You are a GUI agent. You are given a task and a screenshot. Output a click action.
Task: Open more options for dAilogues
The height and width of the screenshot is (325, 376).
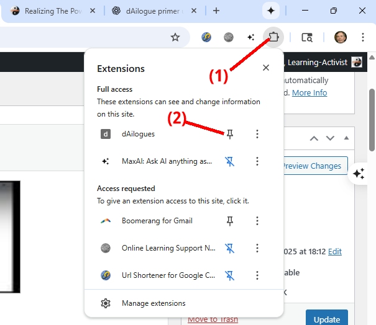(257, 134)
